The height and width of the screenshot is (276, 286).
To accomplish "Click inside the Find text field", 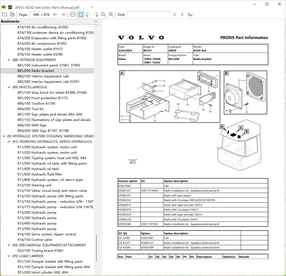I will click(148, 14).
